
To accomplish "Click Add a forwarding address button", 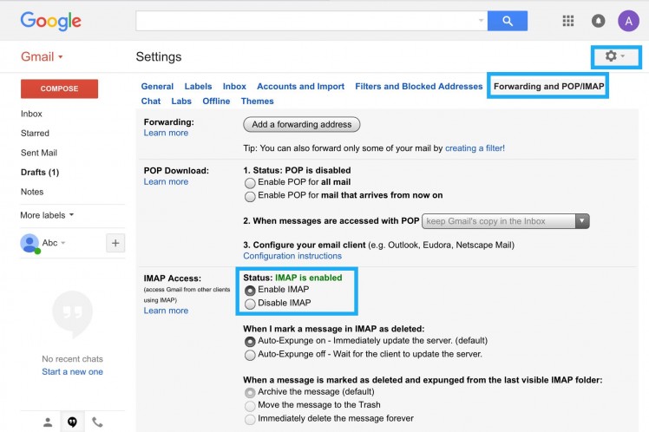I will 301,124.
